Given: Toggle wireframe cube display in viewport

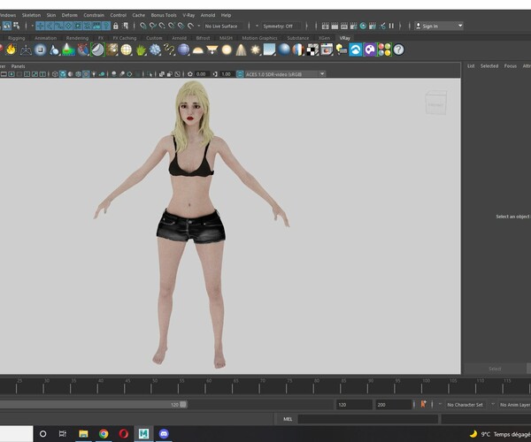Looking at the screenshot, I should point(55,74).
